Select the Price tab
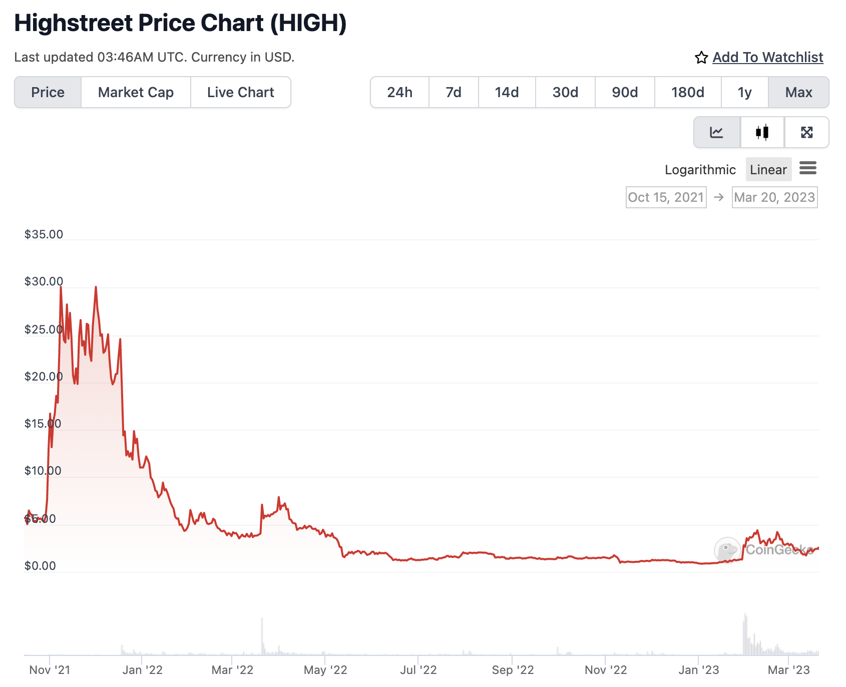 (48, 92)
